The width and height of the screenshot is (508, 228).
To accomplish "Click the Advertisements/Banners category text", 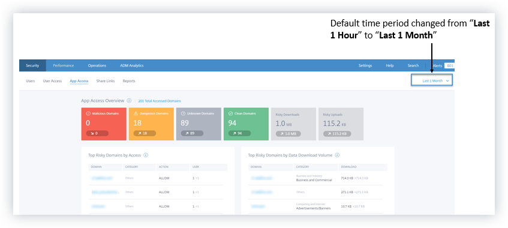I will [x=313, y=208].
